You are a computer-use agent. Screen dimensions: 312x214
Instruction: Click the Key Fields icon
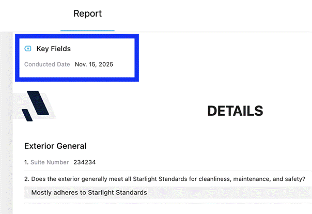pyautogui.click(x=28, y=49)
